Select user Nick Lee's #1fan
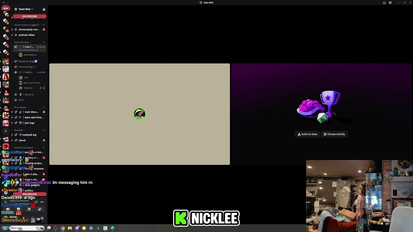 [30, 83]
